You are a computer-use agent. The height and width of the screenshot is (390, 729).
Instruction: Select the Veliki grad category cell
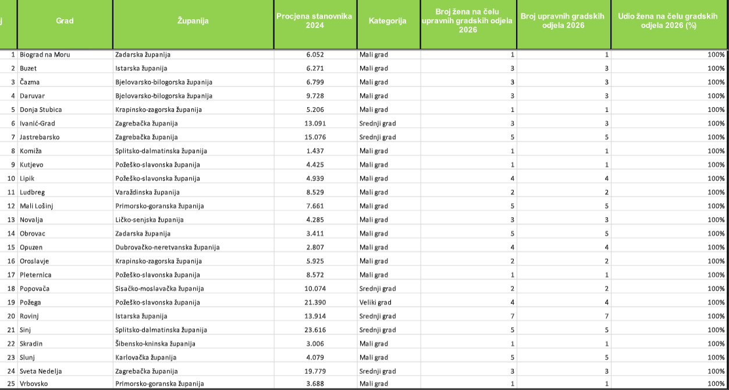point(375,303)
